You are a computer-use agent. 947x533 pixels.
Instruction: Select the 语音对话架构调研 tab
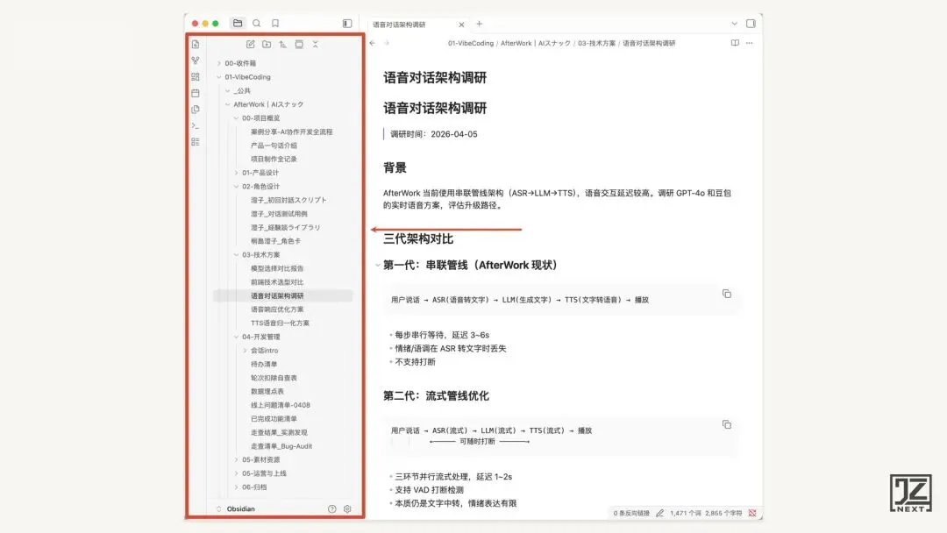point(399,25)
